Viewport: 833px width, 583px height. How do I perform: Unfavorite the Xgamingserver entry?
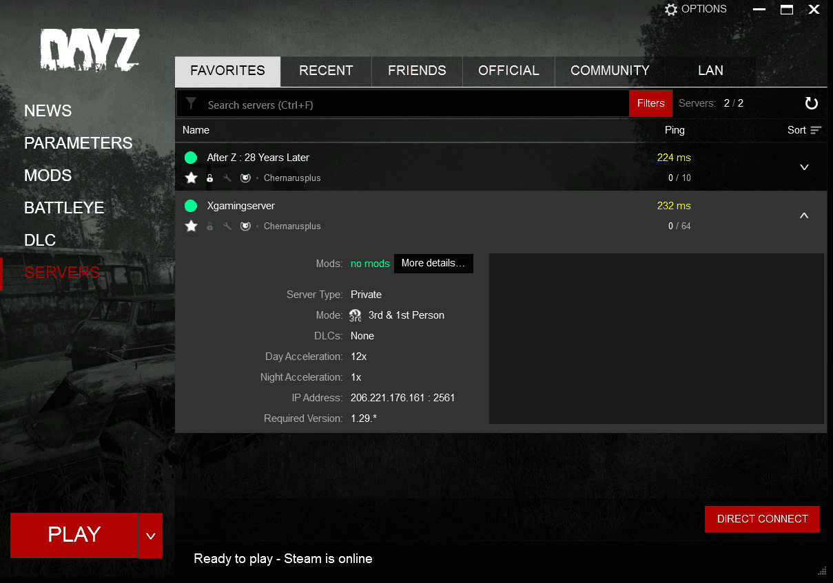(x=191, y=226)
